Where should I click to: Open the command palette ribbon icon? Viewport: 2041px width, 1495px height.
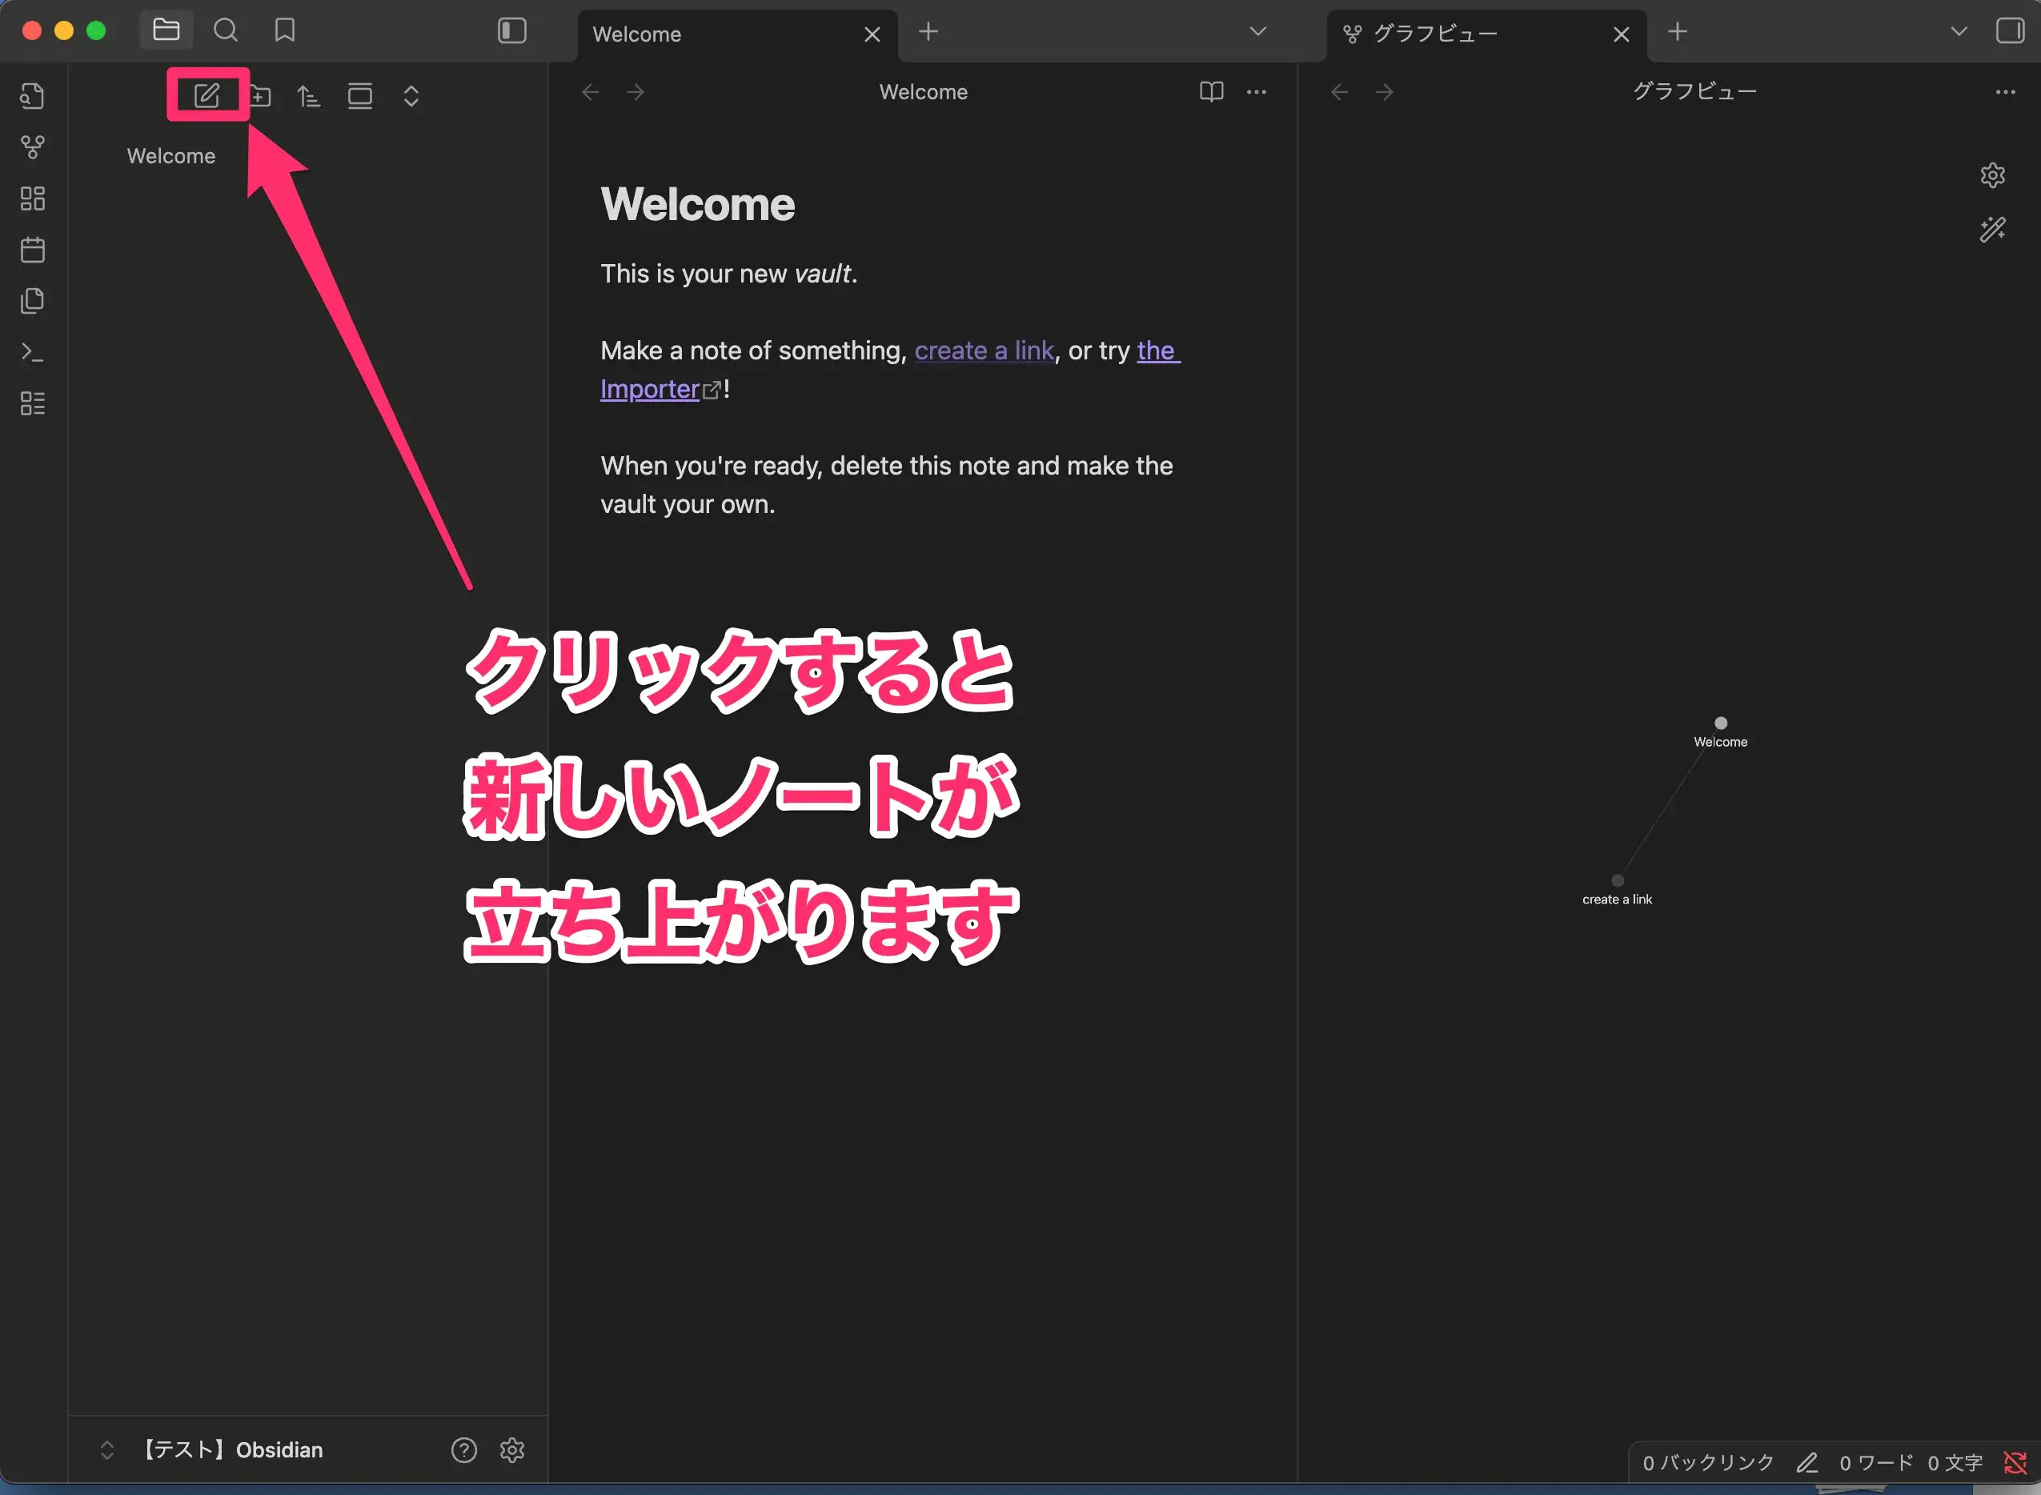[33, 352]
